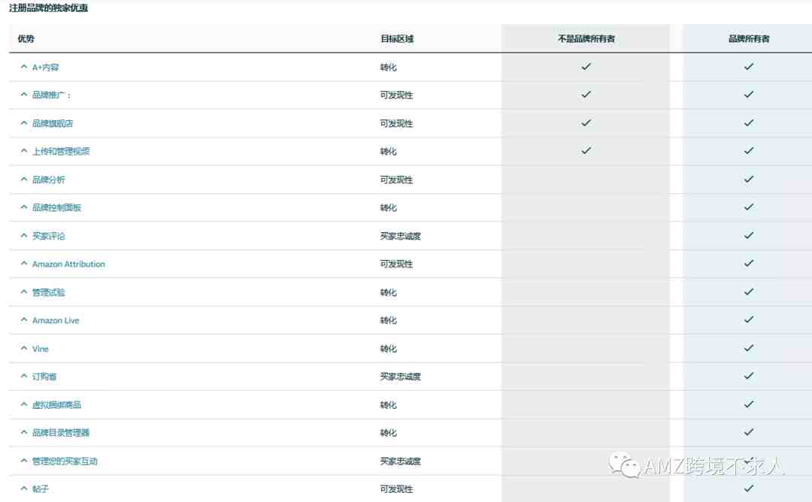Select the 品牌所有者 column header
The image size is (812, 502).
point(749,39)
